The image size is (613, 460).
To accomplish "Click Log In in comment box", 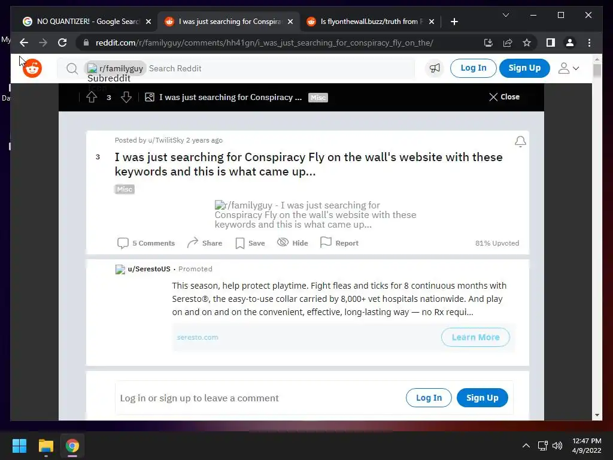I will click(429, 398).
